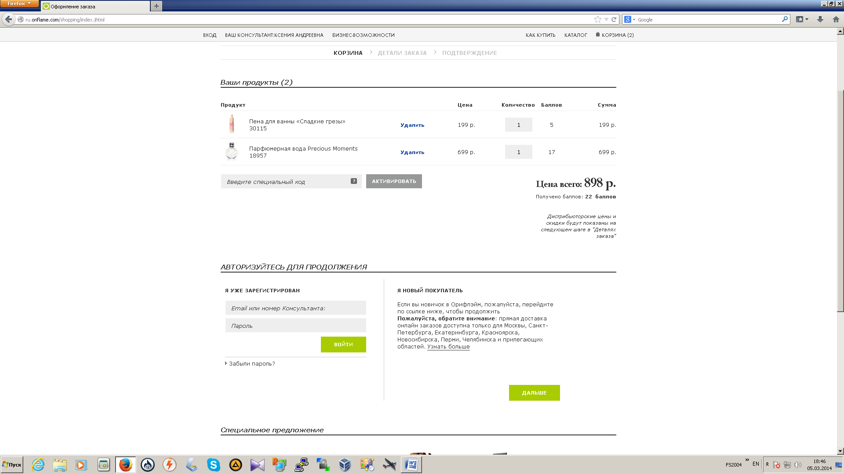Click the Пароль password field
The height and width of the screenshot is (474, 844).
click(x=295, y=325)
